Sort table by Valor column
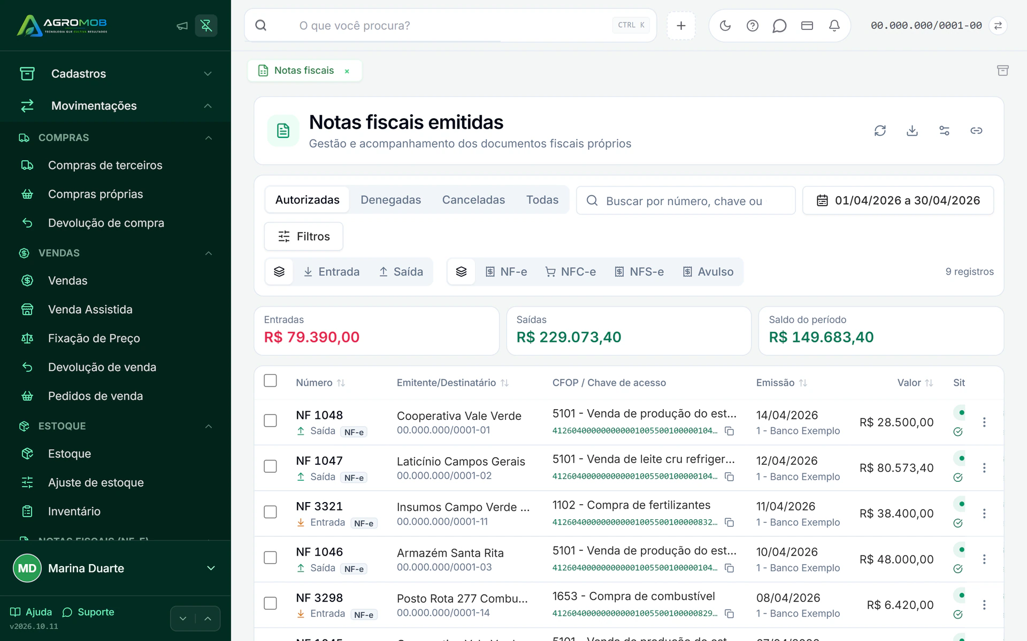The image size is (1027, 641). coord(915,383)
